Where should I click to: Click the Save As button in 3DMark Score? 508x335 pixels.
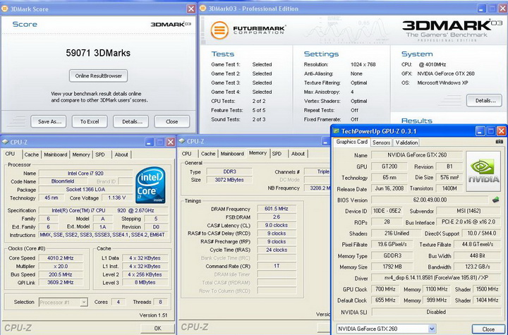click(x=49, y=121)
